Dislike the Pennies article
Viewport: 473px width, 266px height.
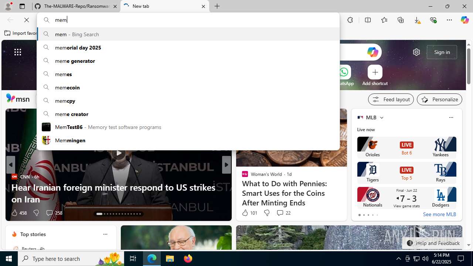[266, 213]
